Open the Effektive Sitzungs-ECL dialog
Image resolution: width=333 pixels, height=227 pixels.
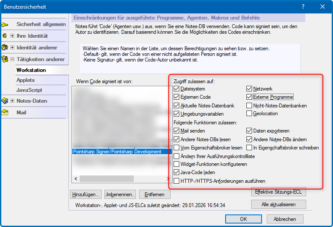pyautogui.click(x=278, y=191)
